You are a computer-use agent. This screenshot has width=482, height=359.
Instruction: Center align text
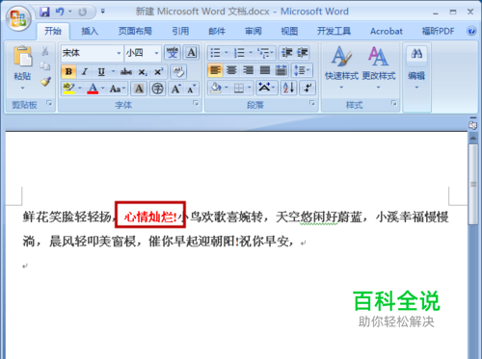[231, 70]
